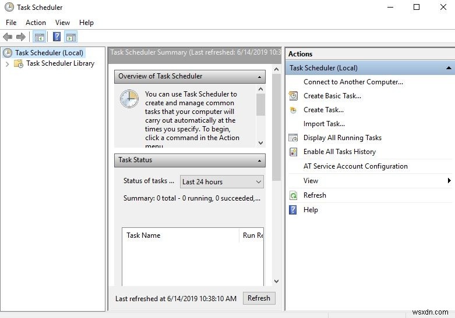Click the Overview text scrollbar thumb

pyautogui.click(x=260, y=105)
